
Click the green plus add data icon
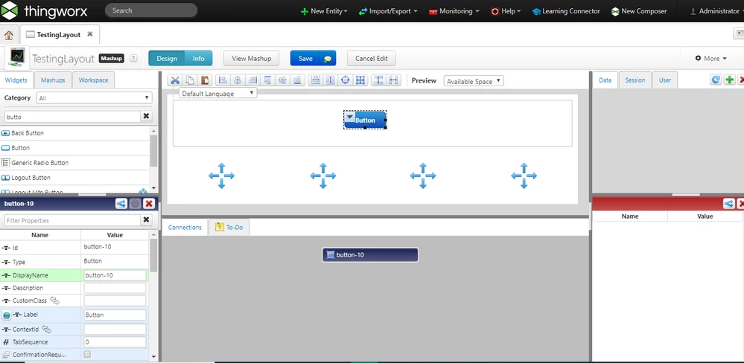(x=730, y=80)
